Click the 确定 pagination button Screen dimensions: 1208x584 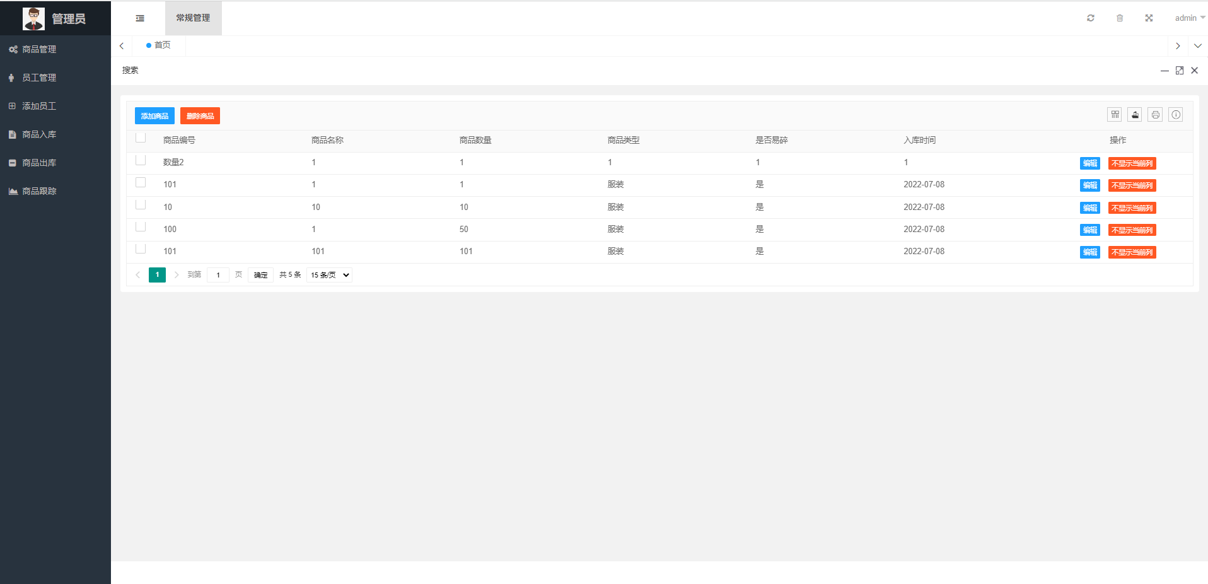pos(261,275)
